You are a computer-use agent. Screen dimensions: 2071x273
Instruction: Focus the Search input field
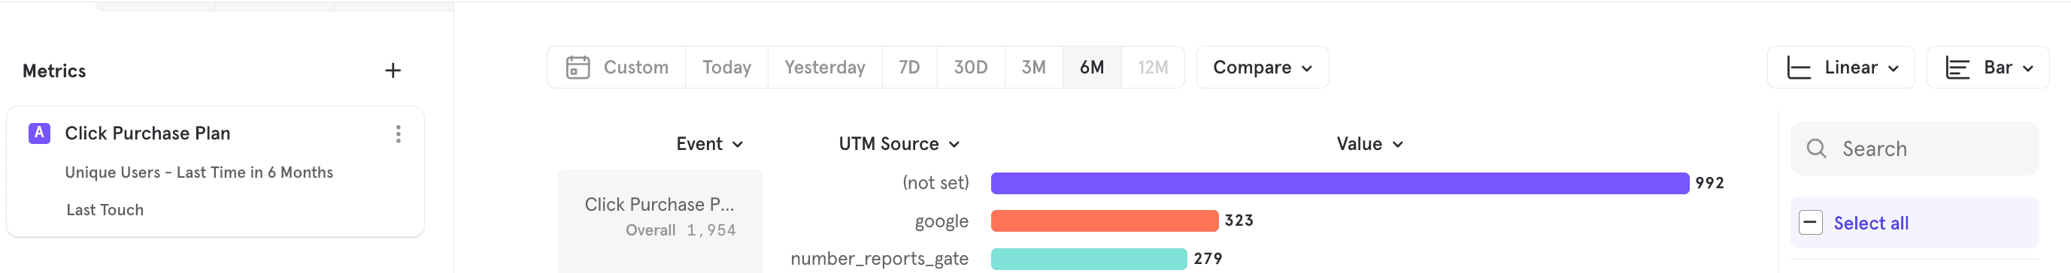(1915, 148)
